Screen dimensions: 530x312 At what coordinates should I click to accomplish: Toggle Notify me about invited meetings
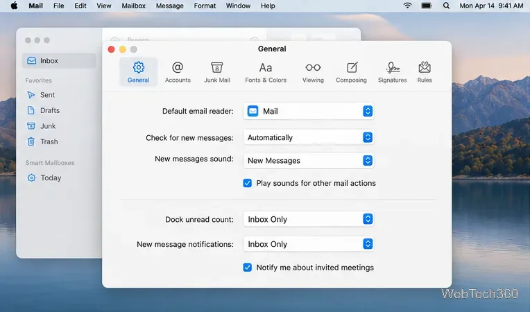[x=248, y=268]
